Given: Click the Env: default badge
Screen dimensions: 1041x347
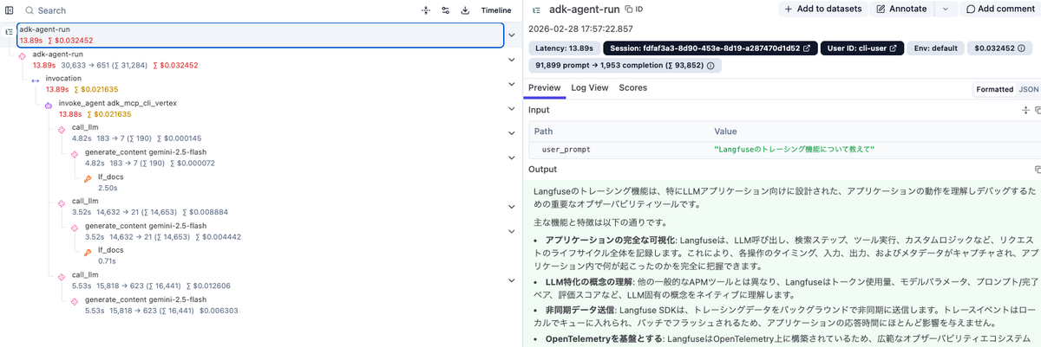Looking at the screenshot, I should 935,48.
